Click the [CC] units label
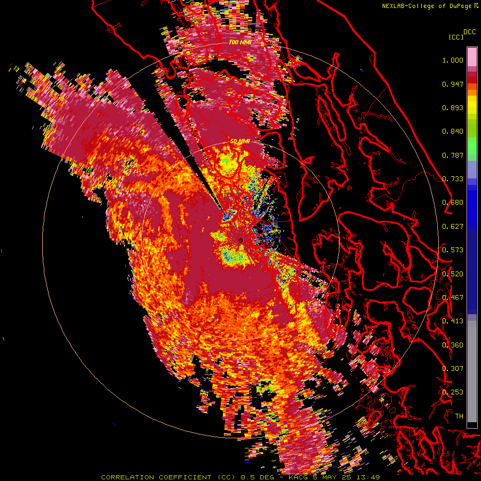The height and width of the screenshot is (481, 481). (x=456, y=37)
